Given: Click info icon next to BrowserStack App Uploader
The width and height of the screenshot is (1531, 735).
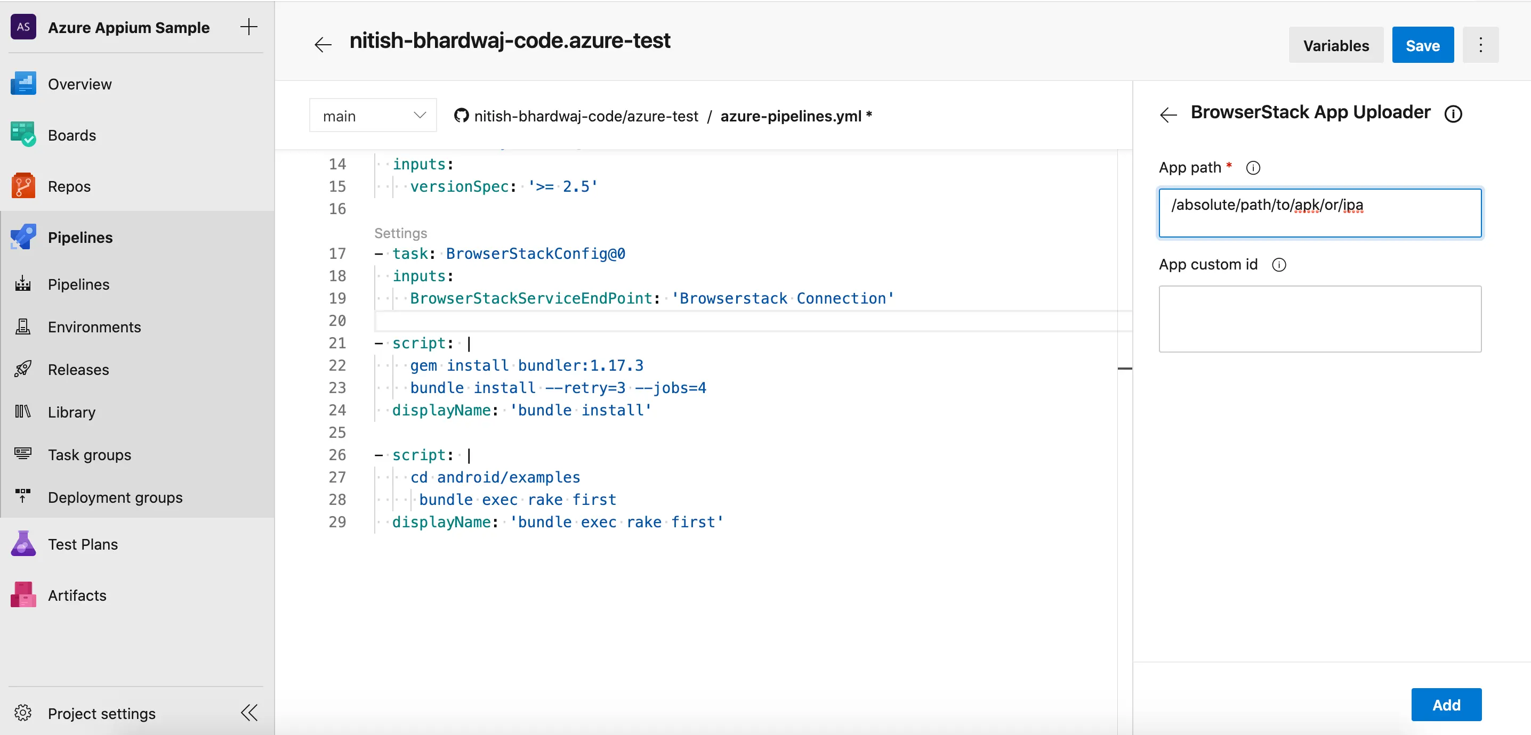Looking at the screenshot, I should pyautogui.click(x=1453, y=113).
